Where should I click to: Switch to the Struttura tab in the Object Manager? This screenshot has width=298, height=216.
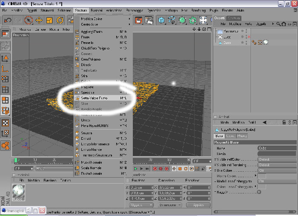point(234,18)
